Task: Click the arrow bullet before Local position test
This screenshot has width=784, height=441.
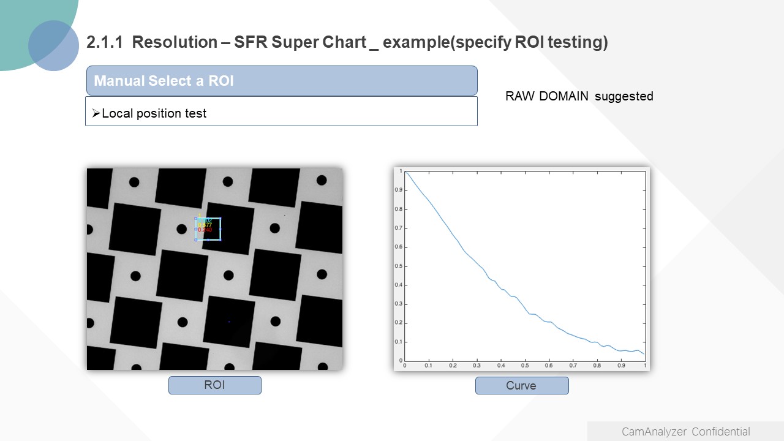Action: (x=96, y=113)
